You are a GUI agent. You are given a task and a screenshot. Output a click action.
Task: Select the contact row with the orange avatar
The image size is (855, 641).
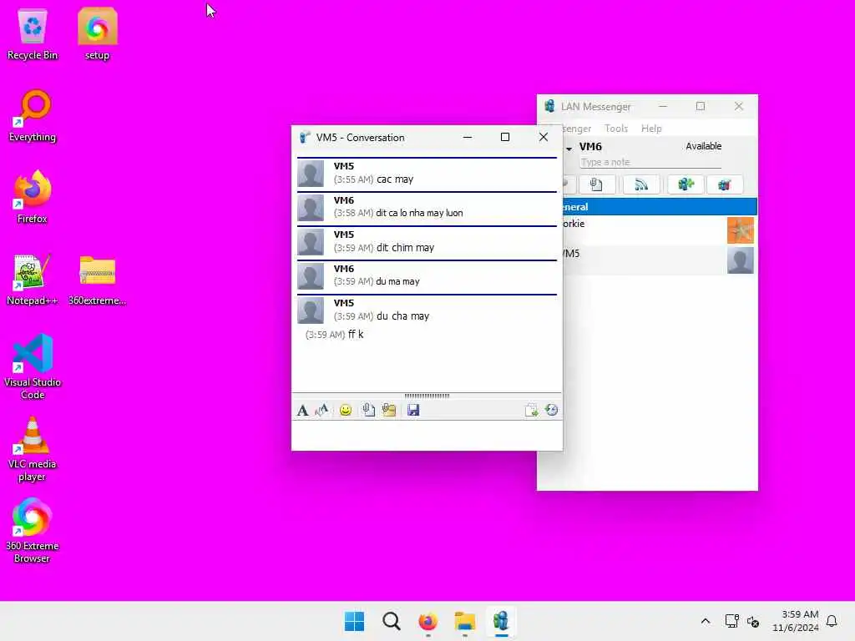[x=660, y=230]
